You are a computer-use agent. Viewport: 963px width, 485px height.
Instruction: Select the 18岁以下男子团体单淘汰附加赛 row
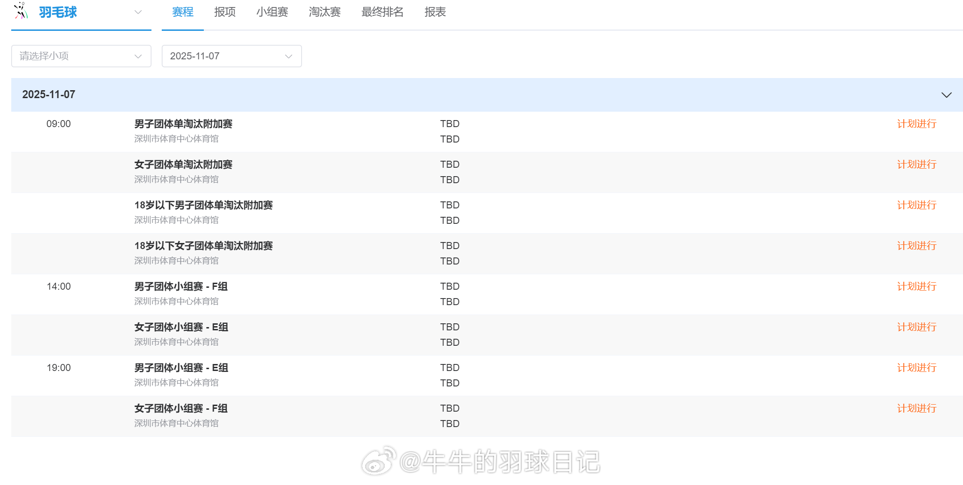coord(203,205)
